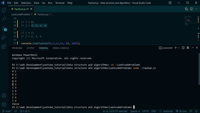Open the main branch picker

pos(7,111)
